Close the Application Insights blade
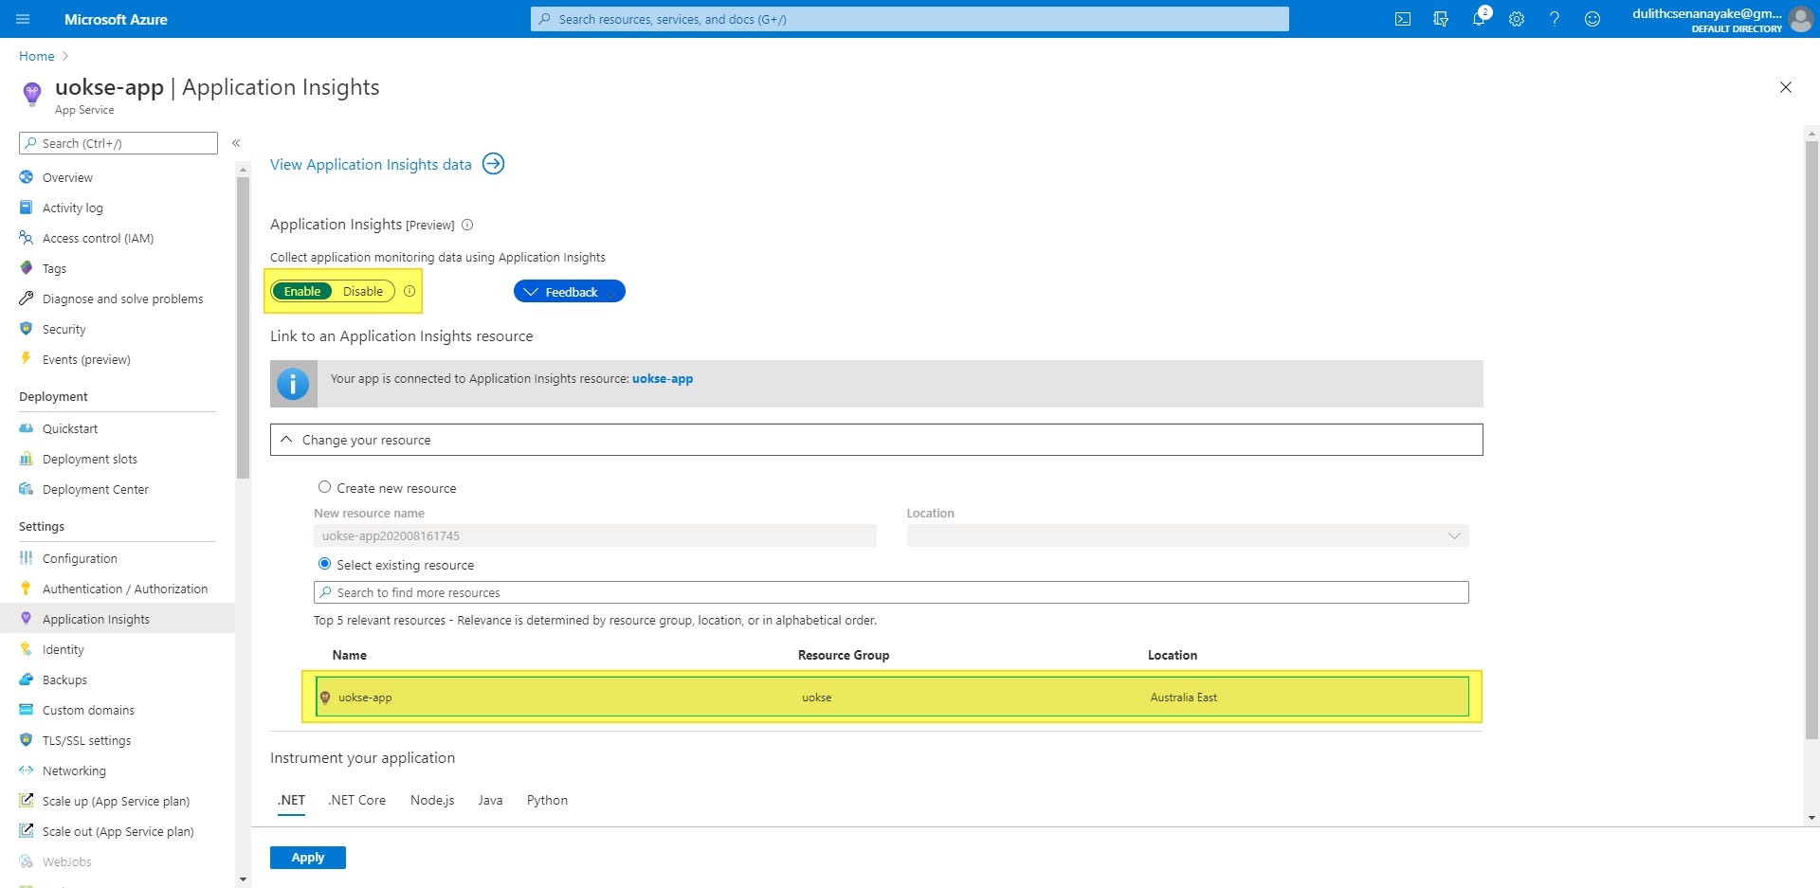The image size is (1820, 888). [1786, 87]
